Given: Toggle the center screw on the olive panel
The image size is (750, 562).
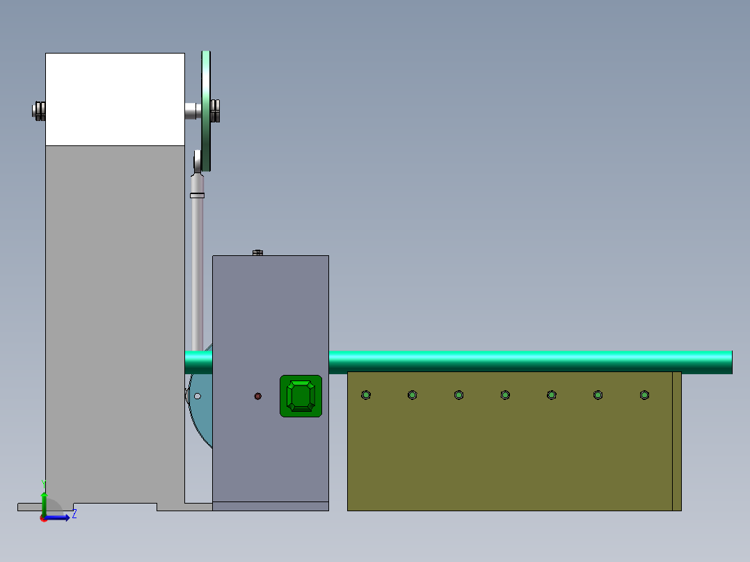Looking at the screenshot, I should click(x=504, y=394).
